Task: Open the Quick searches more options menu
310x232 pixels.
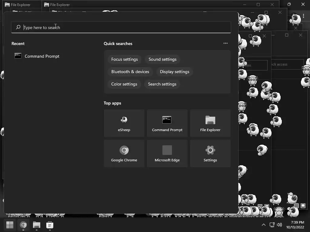Action: click(x=225, y=43)
